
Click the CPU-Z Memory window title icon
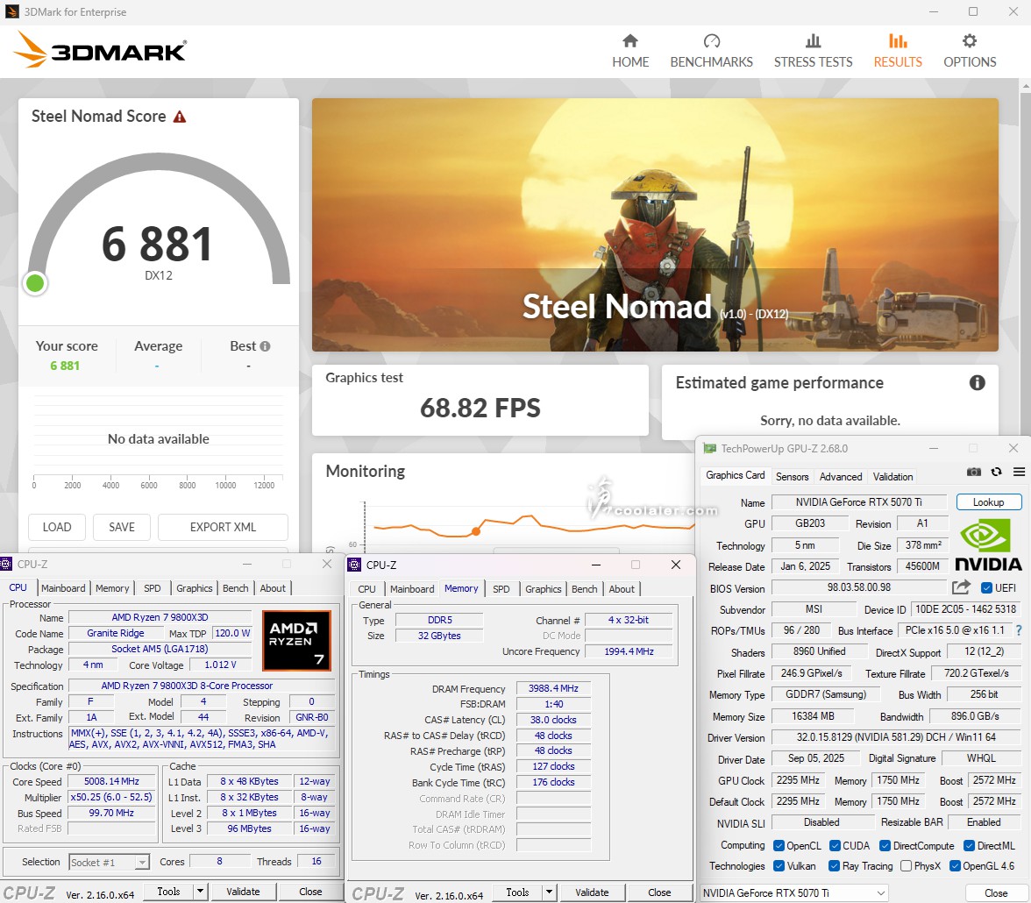pyautogui.click(x=354, y=565)
